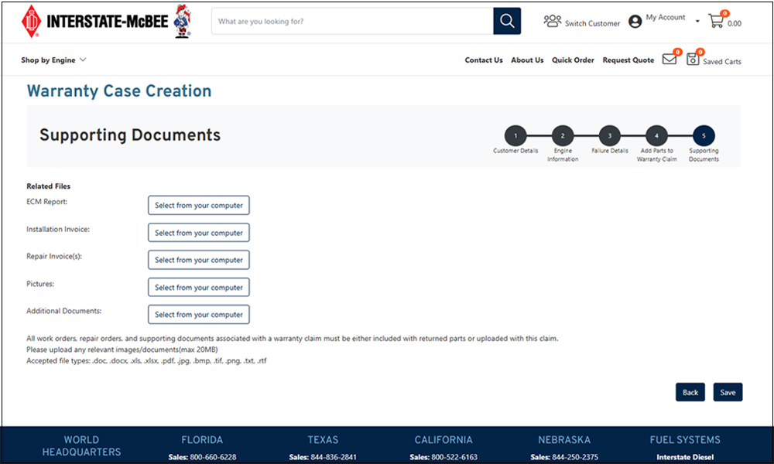Select ECM Report file from computer
This screenshot has height=464, width=774.
coord(199,206)
